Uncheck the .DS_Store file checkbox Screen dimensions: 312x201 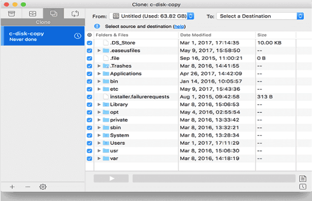pyautogui.click(x=89, y=43)
